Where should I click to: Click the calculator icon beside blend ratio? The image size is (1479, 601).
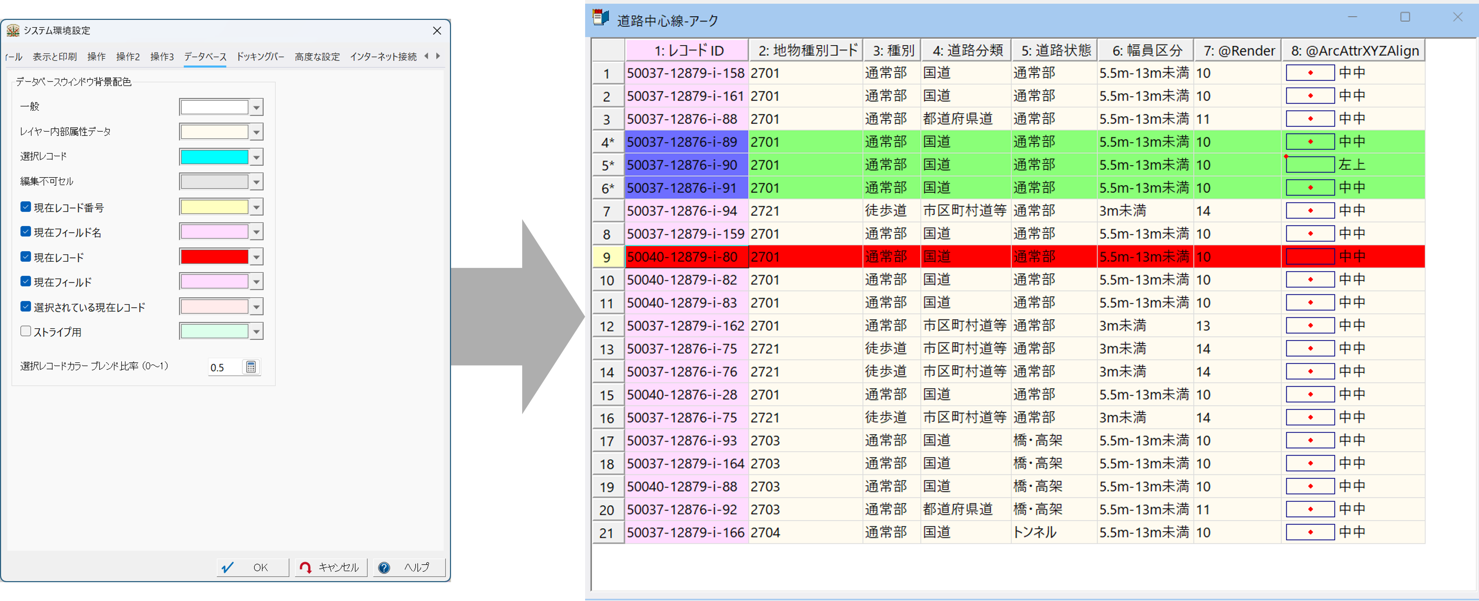pyautogui.click(x=251, y=367)
